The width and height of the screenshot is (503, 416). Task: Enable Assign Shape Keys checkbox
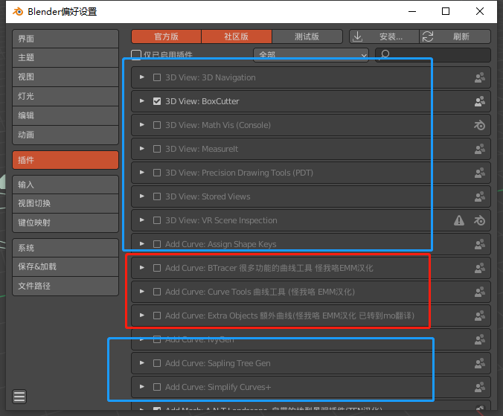(157, 244)
